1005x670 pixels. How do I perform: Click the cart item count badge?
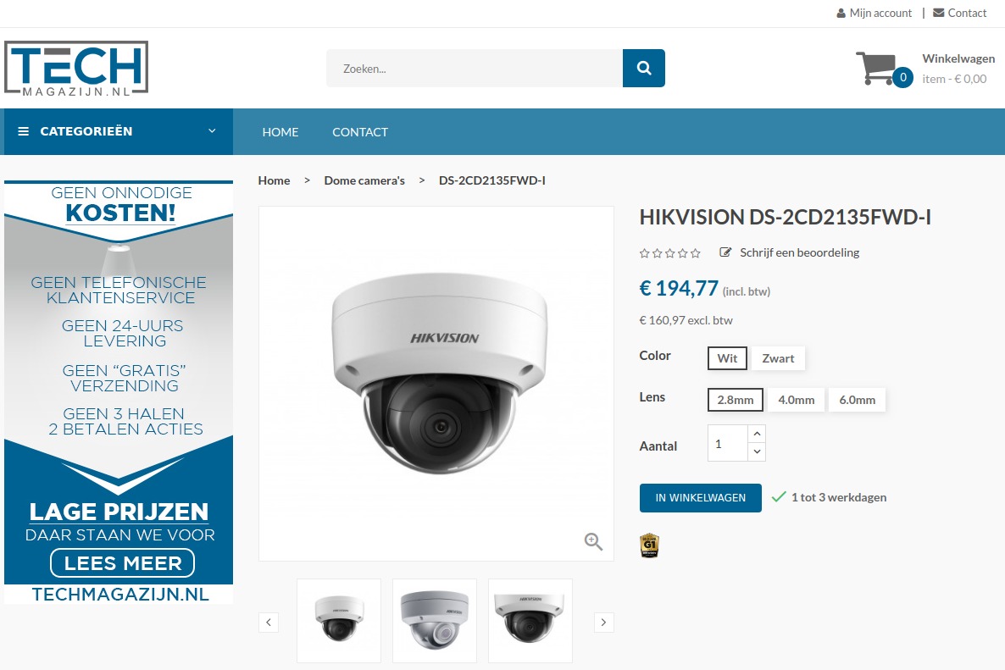pos(902,78)
